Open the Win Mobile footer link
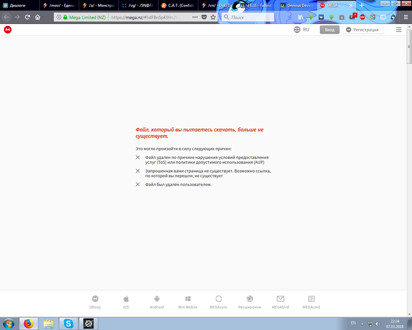Screen dimensions: 412x330 188,302
